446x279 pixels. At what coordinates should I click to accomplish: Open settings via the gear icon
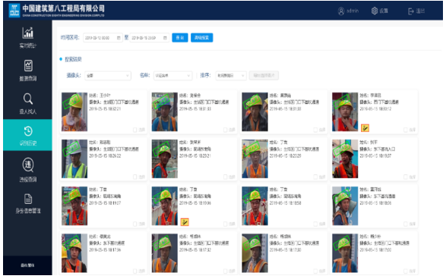tap(375, 11)
